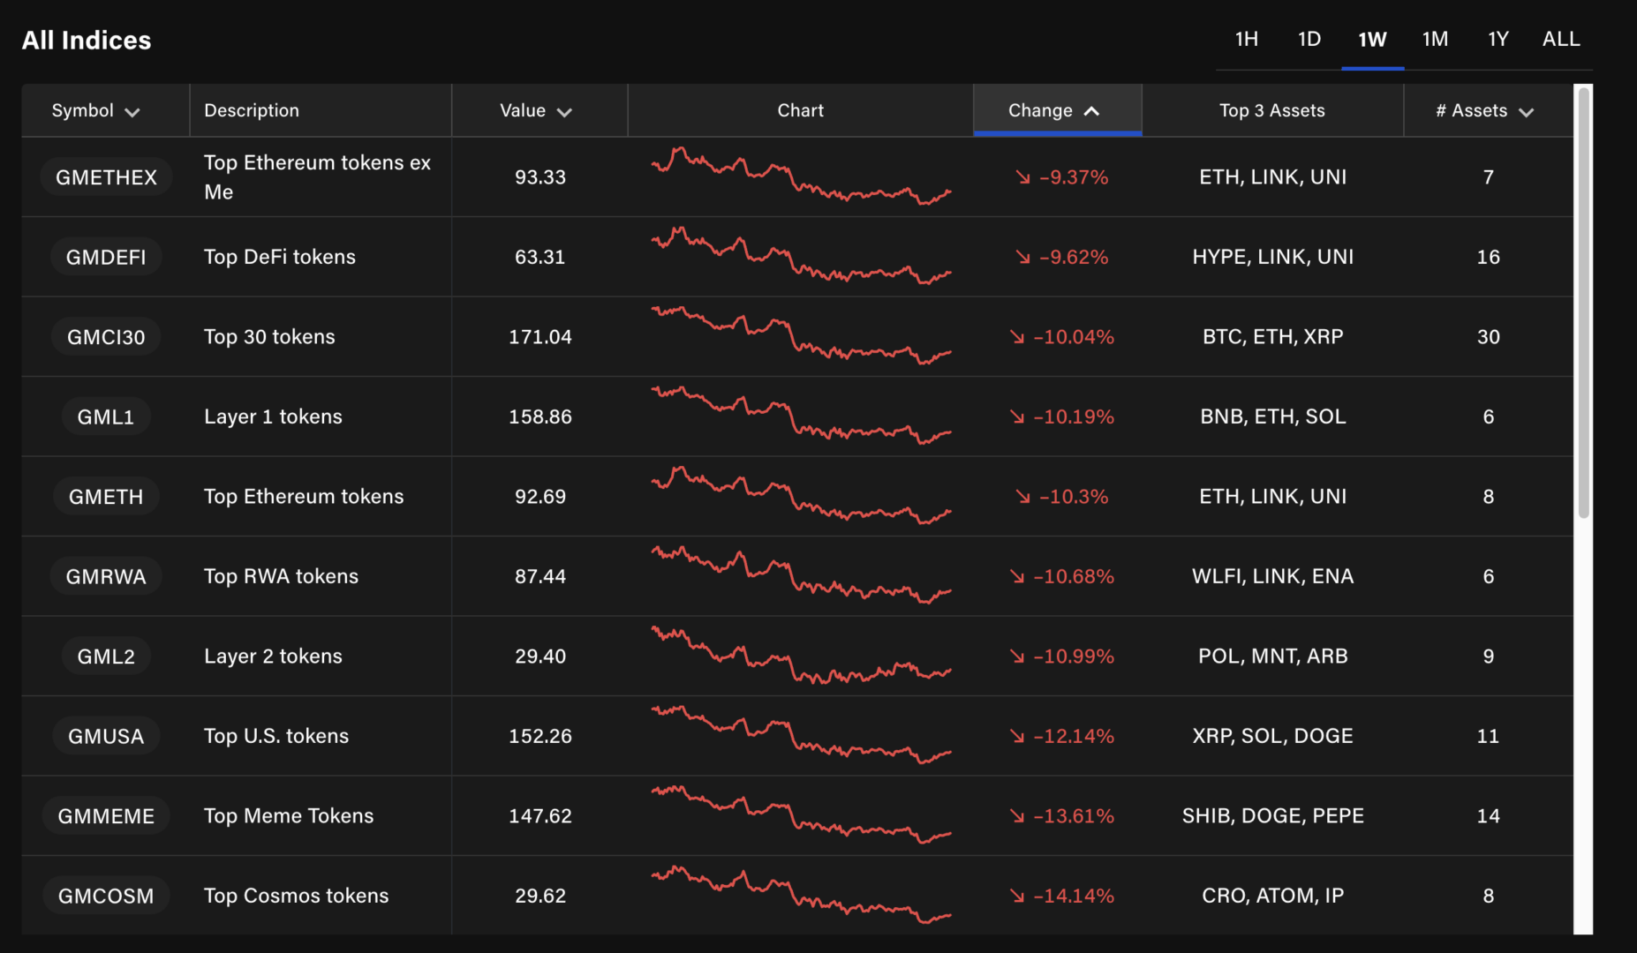Show the 1Y timeframe data
Image resolution: width=1637 pixels, height=953 pixels.
[x=1497, y=40]
